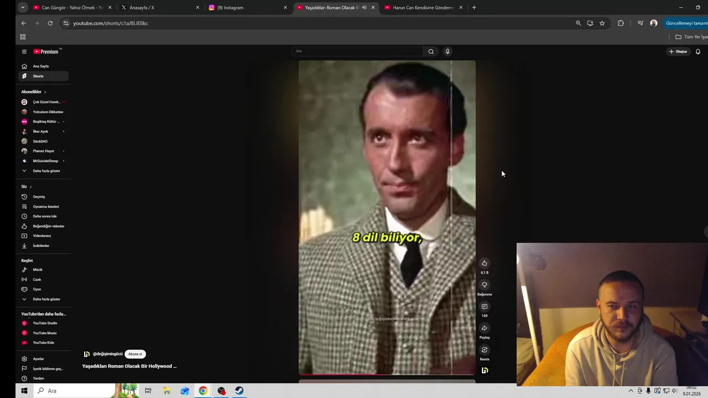Open Windows Start menu
The image size is (708, 398).
point(24,391)
